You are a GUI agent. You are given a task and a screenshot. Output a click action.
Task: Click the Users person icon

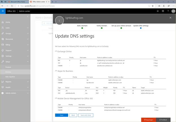click(x=3, y=28)
